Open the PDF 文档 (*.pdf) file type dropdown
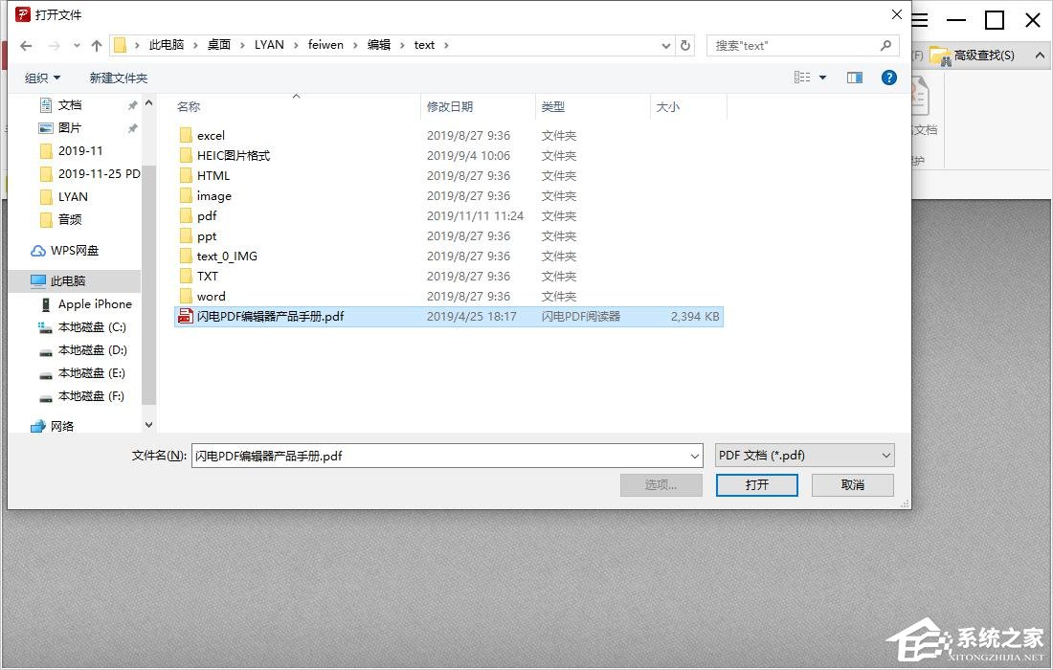The height and width of the screenshot is (670, 1053). (804, 456)
